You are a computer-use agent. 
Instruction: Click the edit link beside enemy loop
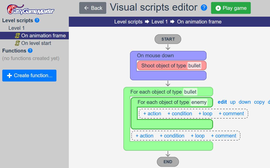(x=222, y=102)
